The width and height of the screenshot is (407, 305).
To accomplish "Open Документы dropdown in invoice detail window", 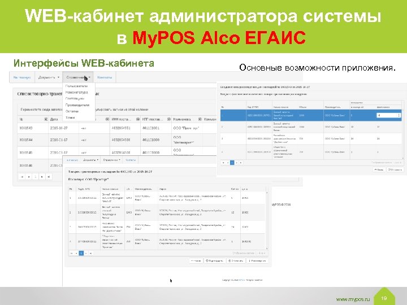I will coord(90,160).
